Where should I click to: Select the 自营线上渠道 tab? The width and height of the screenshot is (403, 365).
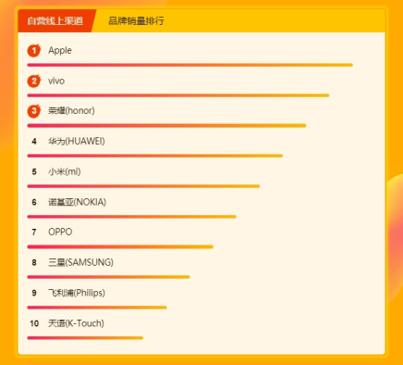pyautogui.click(x=55, y=20)
